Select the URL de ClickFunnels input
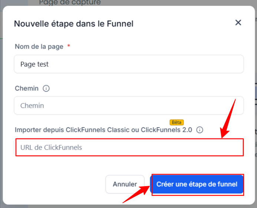Viewport: 257px width, 208px height. [129, 147]
